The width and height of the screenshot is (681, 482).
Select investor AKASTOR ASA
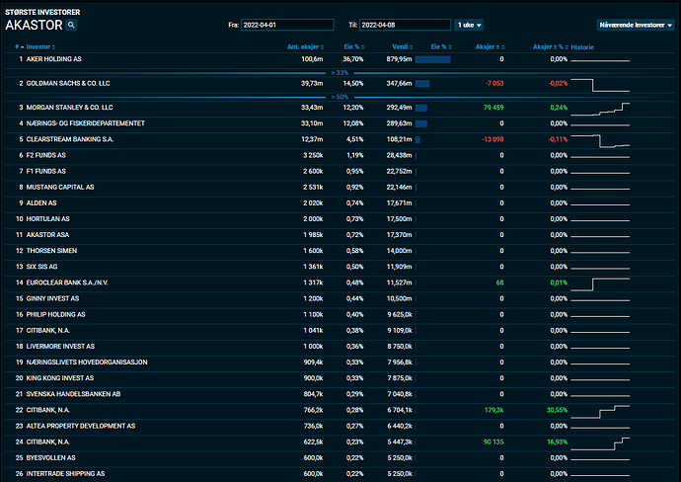click(47, 235)
